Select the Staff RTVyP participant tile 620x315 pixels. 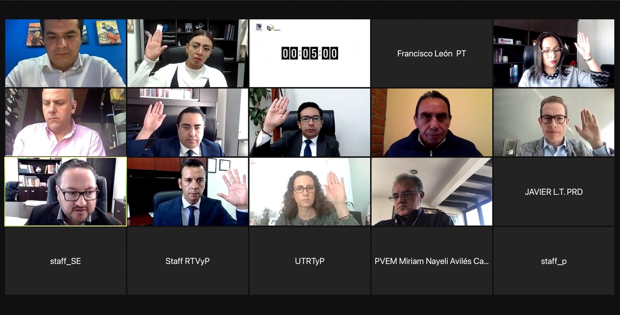(188, 261)
